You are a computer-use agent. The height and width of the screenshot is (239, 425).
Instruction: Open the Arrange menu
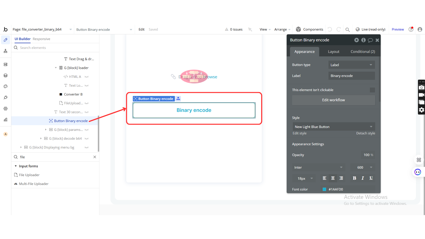tap(282, 29)
